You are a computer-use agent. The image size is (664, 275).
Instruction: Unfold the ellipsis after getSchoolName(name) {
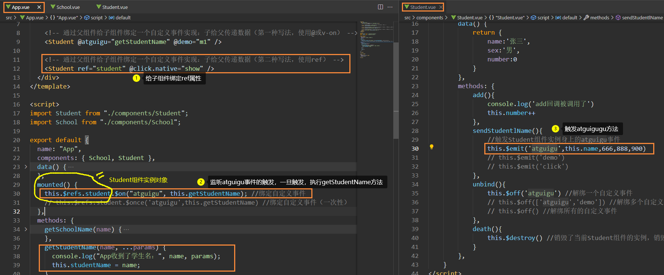[126, 230]
